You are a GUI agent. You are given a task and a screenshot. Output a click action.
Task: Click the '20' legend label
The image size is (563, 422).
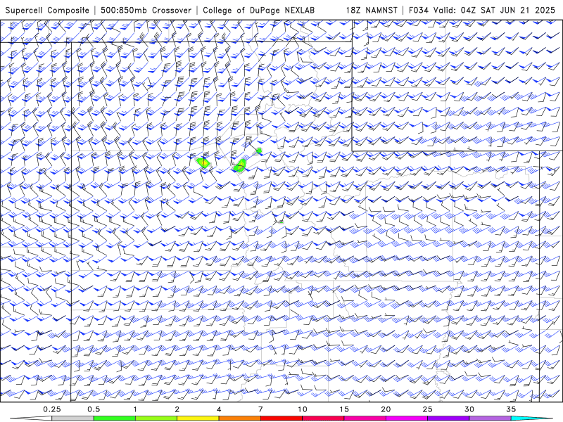pyautogui.click(x=386, y=409)
